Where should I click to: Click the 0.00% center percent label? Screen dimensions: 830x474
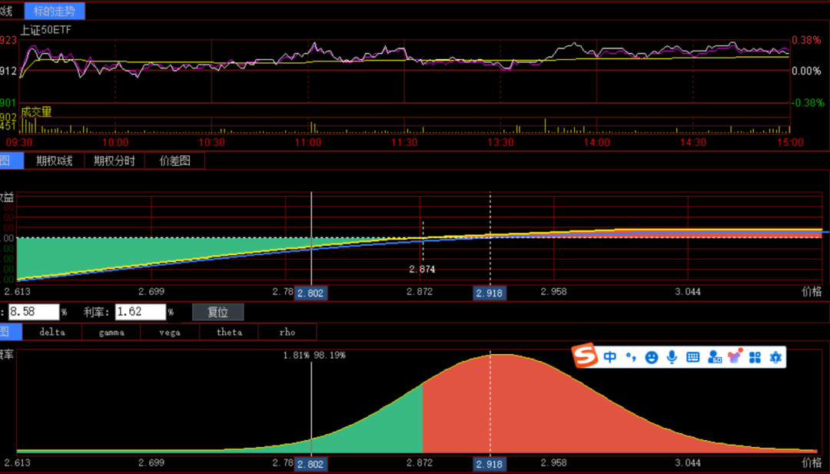806,71
